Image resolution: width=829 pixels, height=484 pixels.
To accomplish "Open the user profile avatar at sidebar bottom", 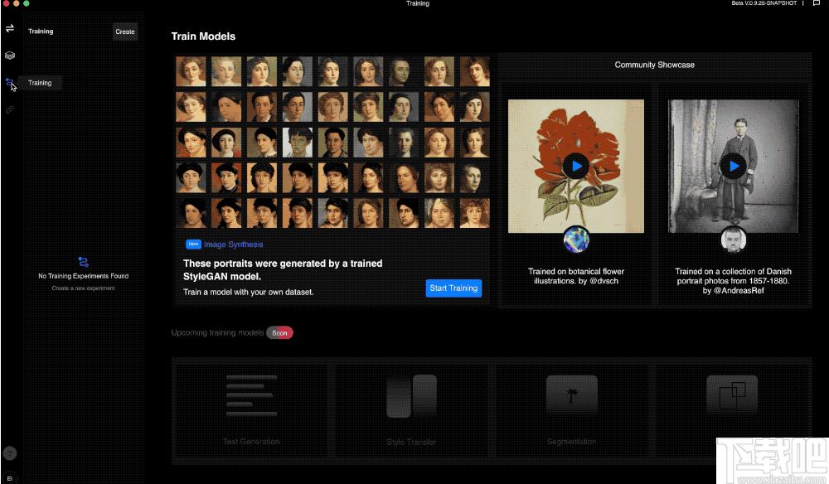I will pyautogui.click(x=10, y=477).
